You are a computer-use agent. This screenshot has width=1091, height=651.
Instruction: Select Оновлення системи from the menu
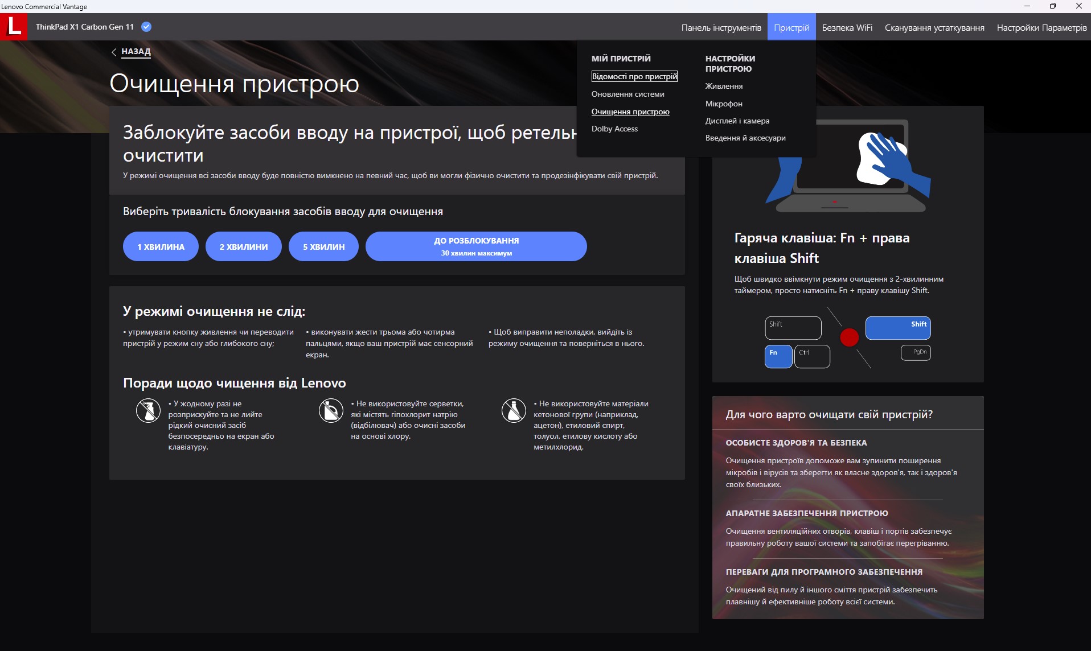(x=627, y=94)
